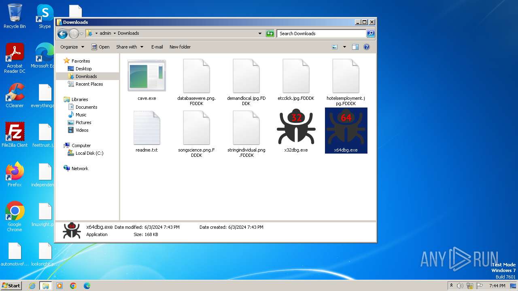
Task: Click the change view icon
Action: coord(335,47)
